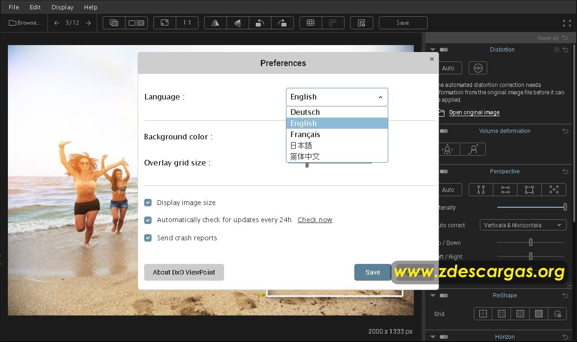Image resolution: width=577 pixels, height=342 pixels.
Task: Click the toolbar Save button
Action: [x=403, y=23]
